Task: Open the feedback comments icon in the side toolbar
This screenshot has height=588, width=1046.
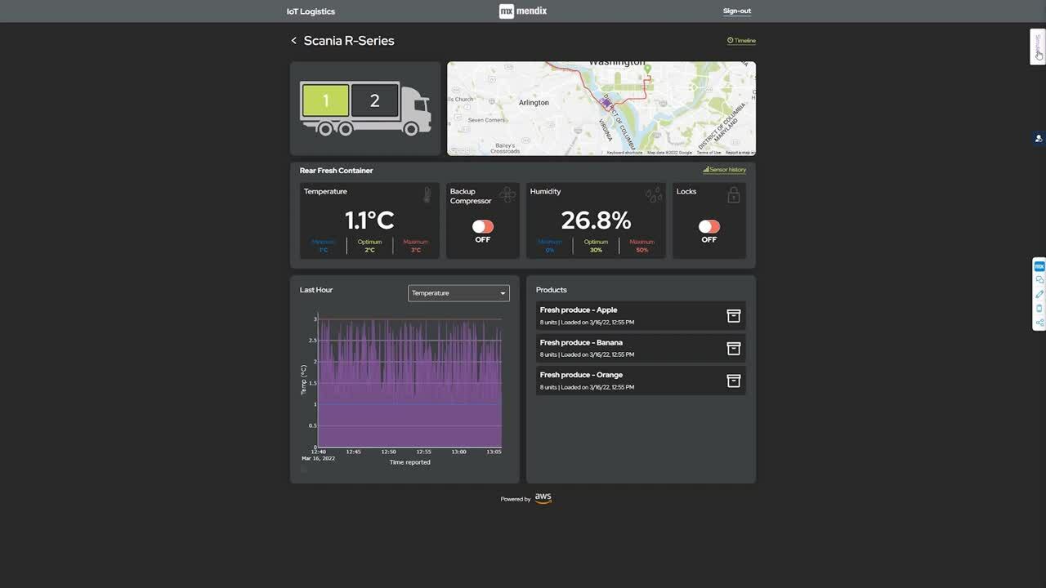Action: (1039, 280)
